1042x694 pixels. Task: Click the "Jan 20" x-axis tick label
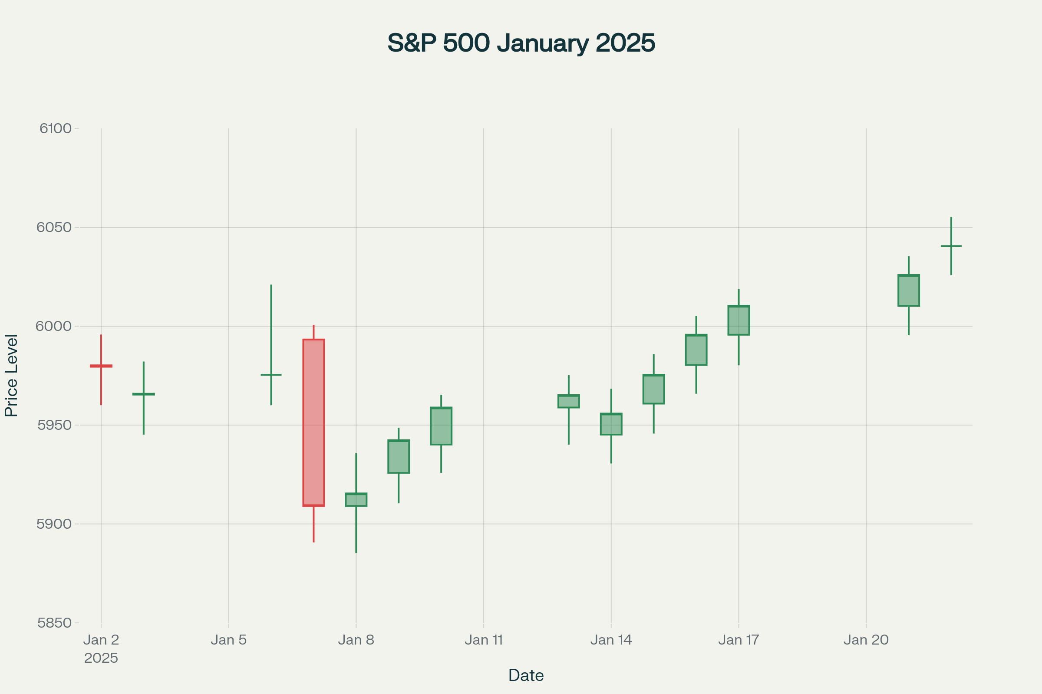(x=866, y=640)
